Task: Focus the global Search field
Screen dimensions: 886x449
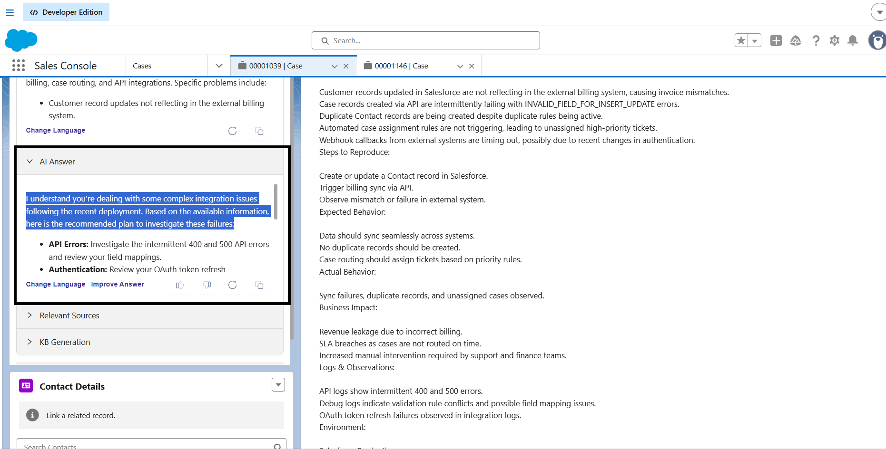Action: [x=426, y=40]
